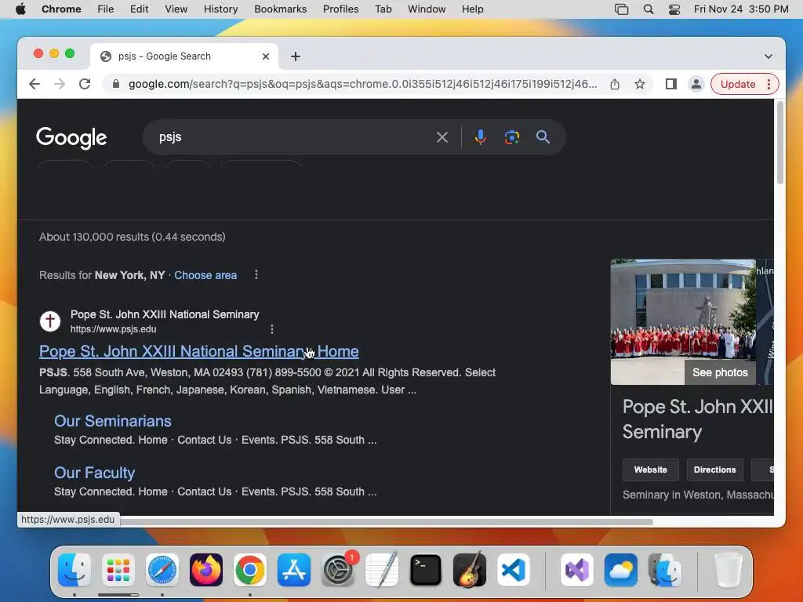Reload the current page

point(85,84)
